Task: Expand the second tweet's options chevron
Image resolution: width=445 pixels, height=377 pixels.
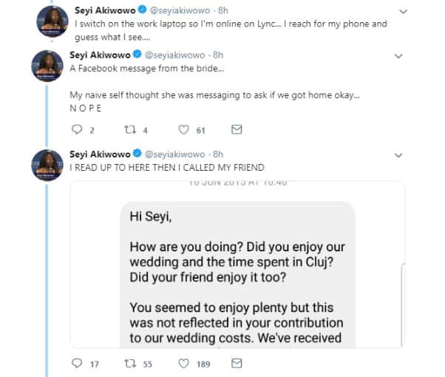Action: pyautogui.click(x=398, y=55)
